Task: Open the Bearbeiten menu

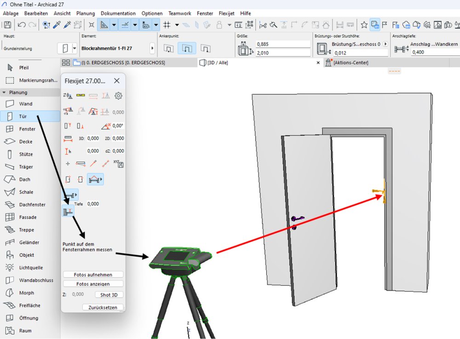Action: tap(36, 13)
